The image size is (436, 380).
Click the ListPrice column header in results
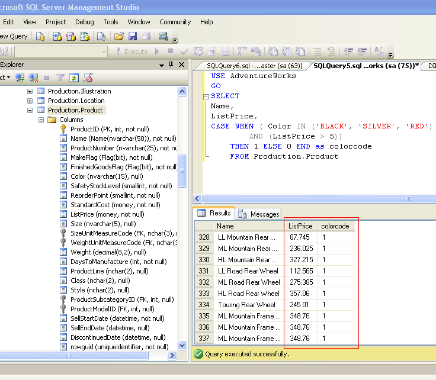(x=300, y=226)
